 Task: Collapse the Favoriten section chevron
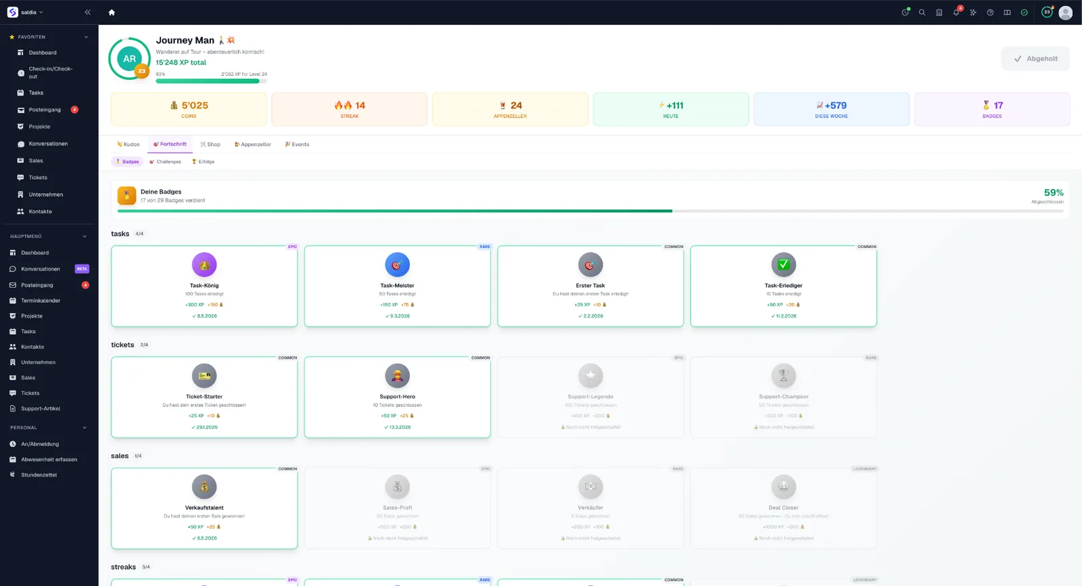86,37
